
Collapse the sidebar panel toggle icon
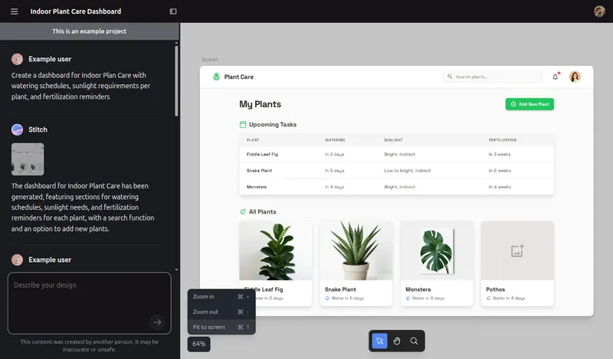173,11
